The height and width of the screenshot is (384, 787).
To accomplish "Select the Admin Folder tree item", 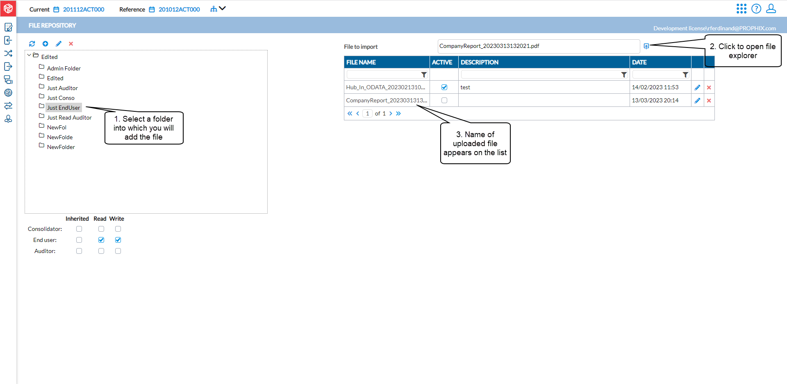I will 64,68.
